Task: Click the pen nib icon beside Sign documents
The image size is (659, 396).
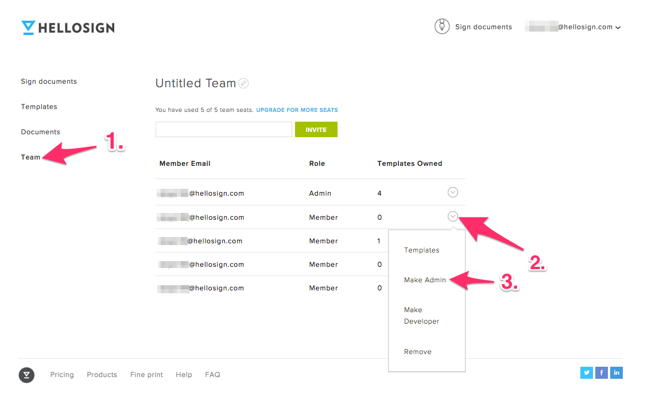Action: [441, 26]
